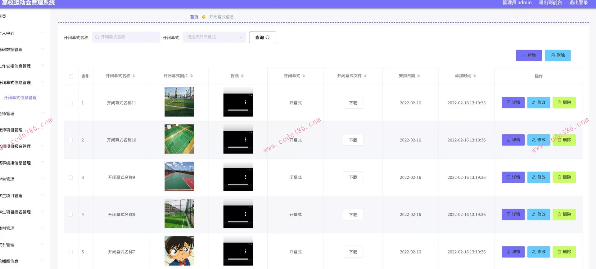Click the video progress bar in row 5

coord(238,259)
